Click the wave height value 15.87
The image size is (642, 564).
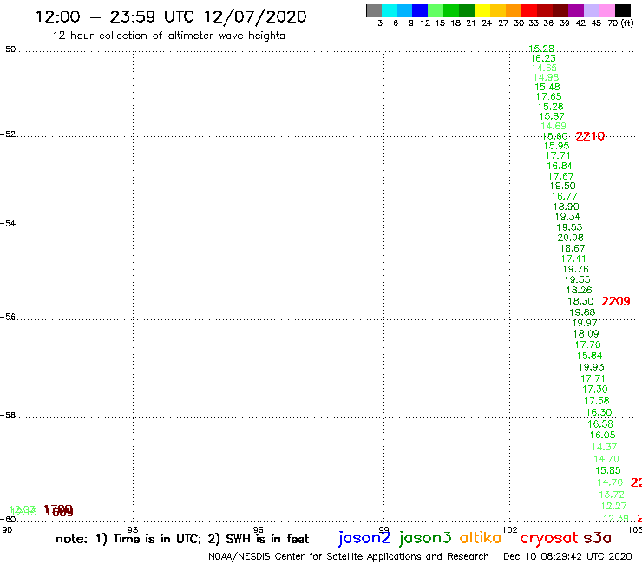click(x=552, y=116)
